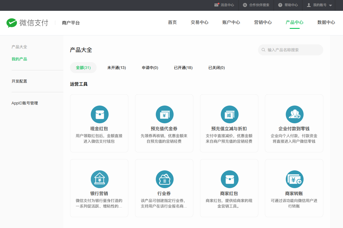Open 我的账号 menu text
The width and height of the screenshot is (343, 228).
pyautogui.click(x=320, y=5)
